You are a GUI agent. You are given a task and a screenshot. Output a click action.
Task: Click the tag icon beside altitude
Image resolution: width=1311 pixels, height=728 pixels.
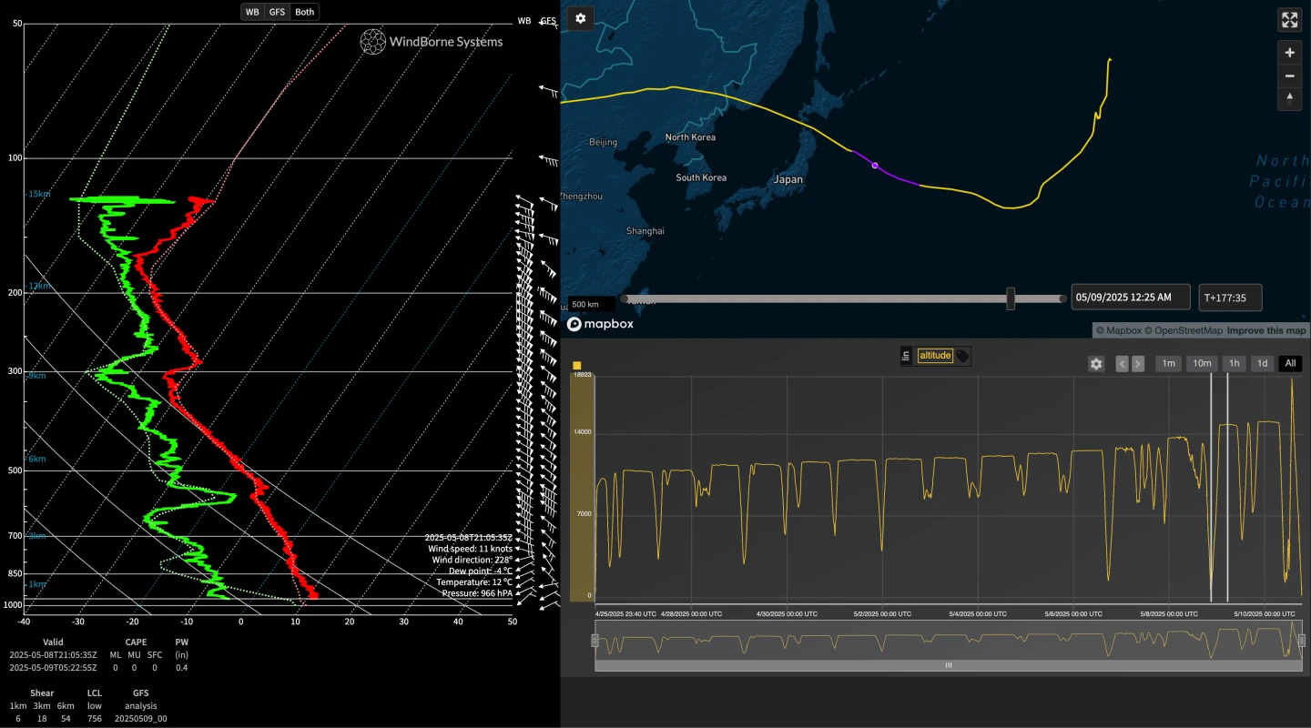962,356
